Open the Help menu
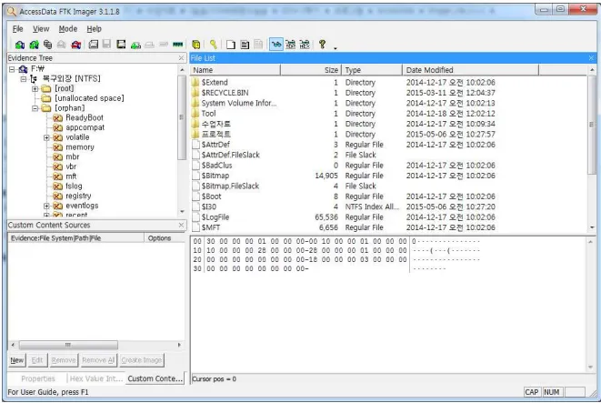The height and width of the screenshot is (403, 601). click(x=94, y=29)
